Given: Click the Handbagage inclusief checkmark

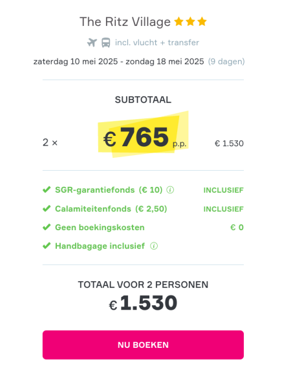Looking at the screenshot, I should click(47, 246).
